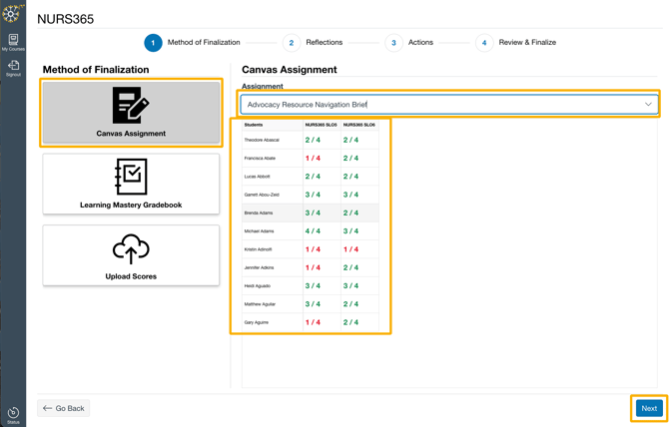669x427 pixels.
Task: Jump to step 2 Reflections
Action: click(x=292, y=43)
